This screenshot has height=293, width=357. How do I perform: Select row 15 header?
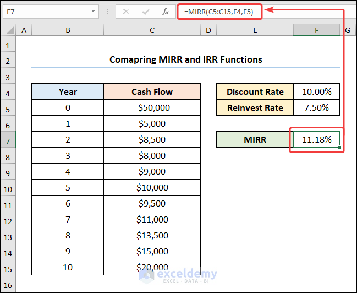(8, 268)
